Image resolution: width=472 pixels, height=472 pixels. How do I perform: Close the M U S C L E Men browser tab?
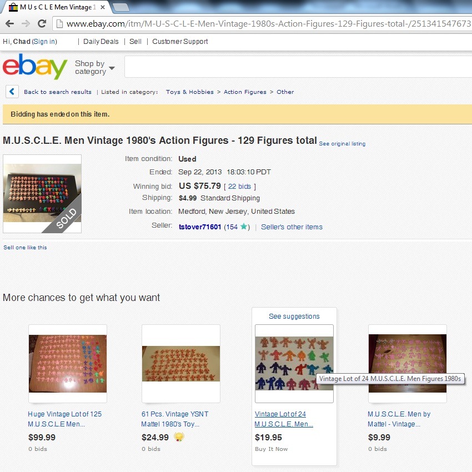tap(103, 7)
